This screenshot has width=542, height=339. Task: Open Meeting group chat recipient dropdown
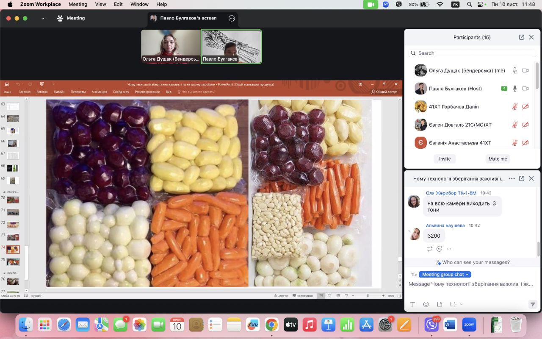tap(445, 275)
